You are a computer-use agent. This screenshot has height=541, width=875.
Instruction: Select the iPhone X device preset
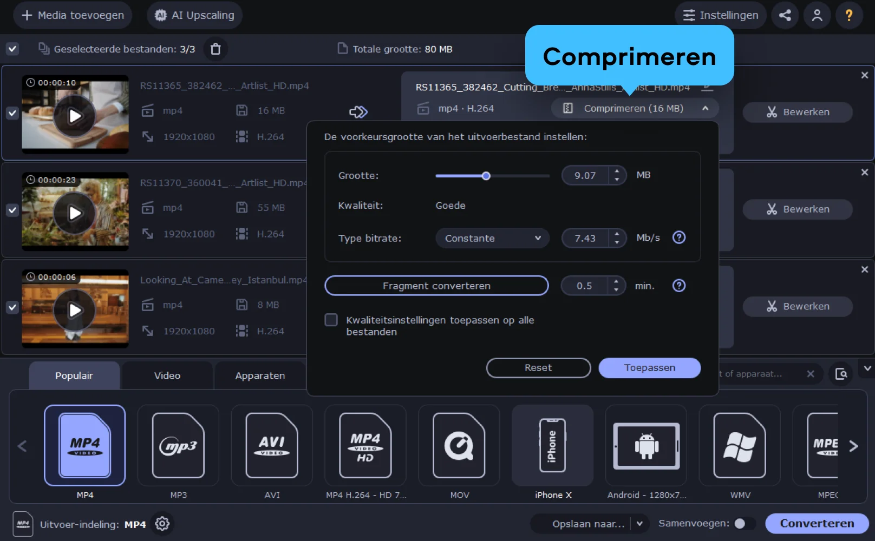click(x=553, y=445)
